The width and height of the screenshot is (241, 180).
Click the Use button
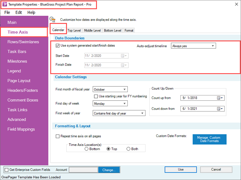click(x=180, y=169)
